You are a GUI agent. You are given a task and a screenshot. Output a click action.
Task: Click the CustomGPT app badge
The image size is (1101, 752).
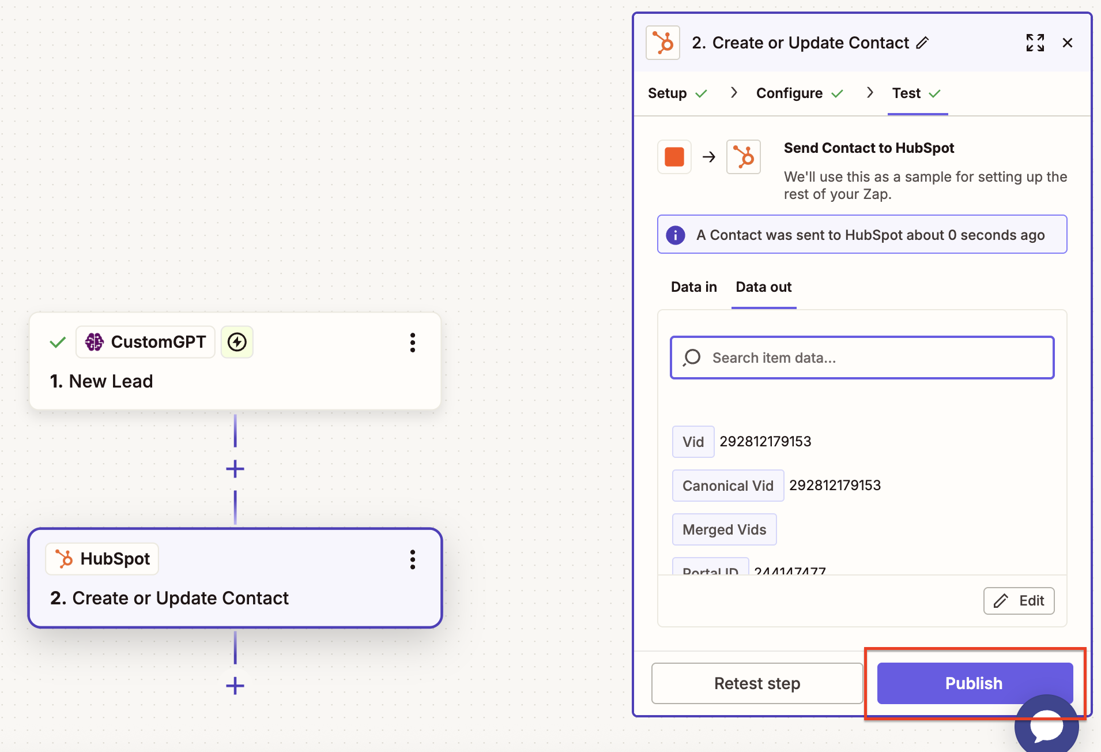[146, 342]
